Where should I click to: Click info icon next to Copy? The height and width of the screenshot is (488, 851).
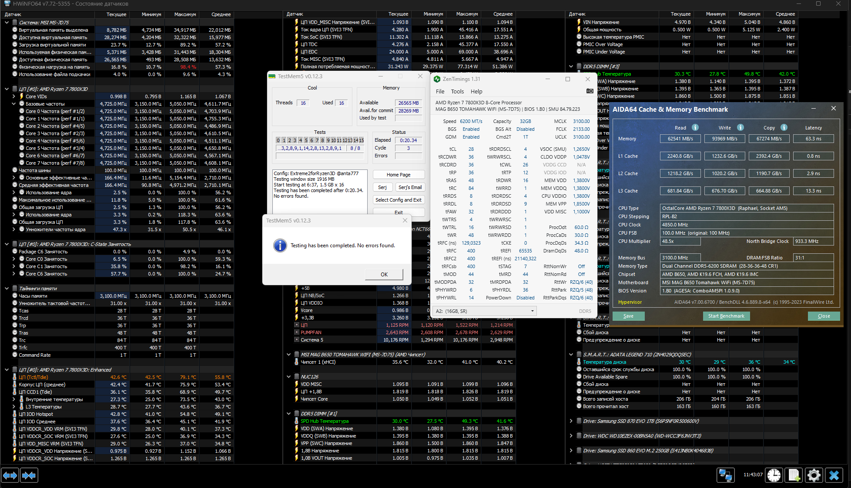point(784,127)
